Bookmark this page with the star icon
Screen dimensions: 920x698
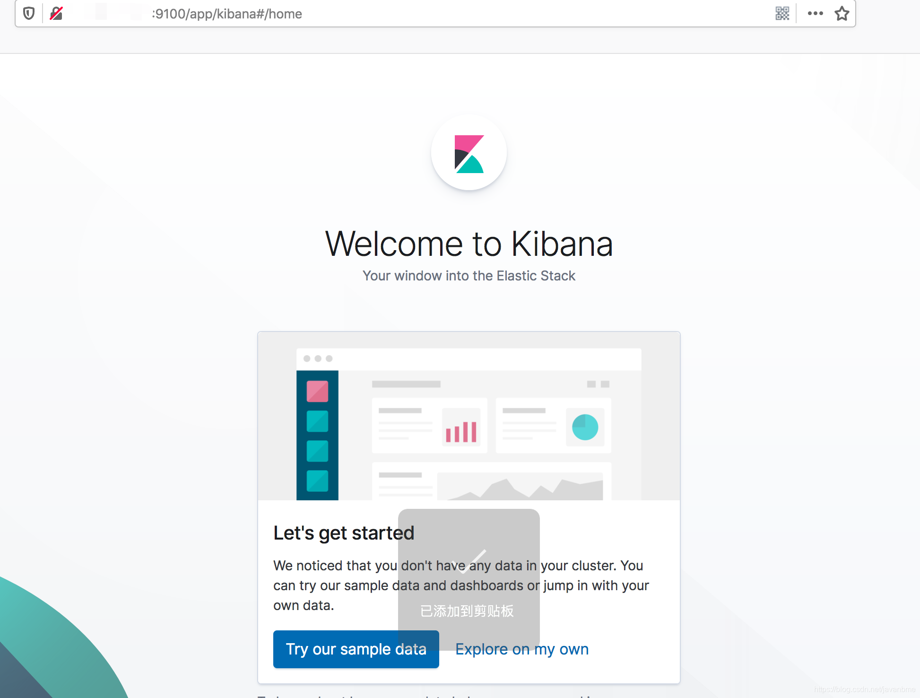(842, 14)
